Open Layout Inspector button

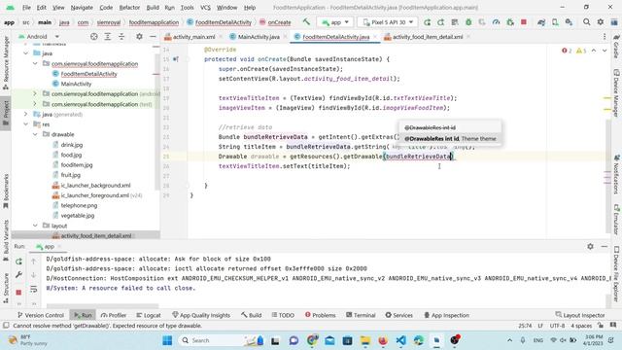580,315
